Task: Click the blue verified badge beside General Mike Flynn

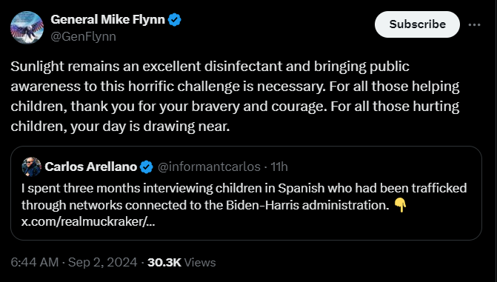Action: (x=175, y=20)
